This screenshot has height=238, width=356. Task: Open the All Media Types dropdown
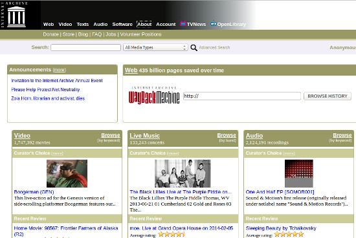155,47
